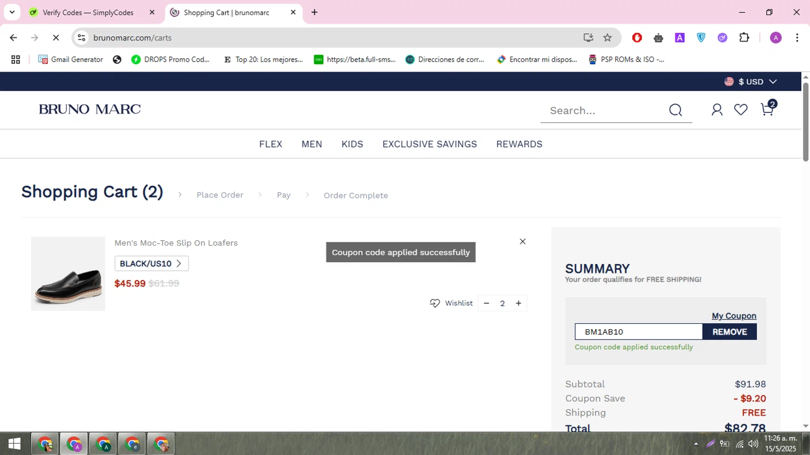View site information icon in address bar
Screen dimensions: 810x455
82,38
